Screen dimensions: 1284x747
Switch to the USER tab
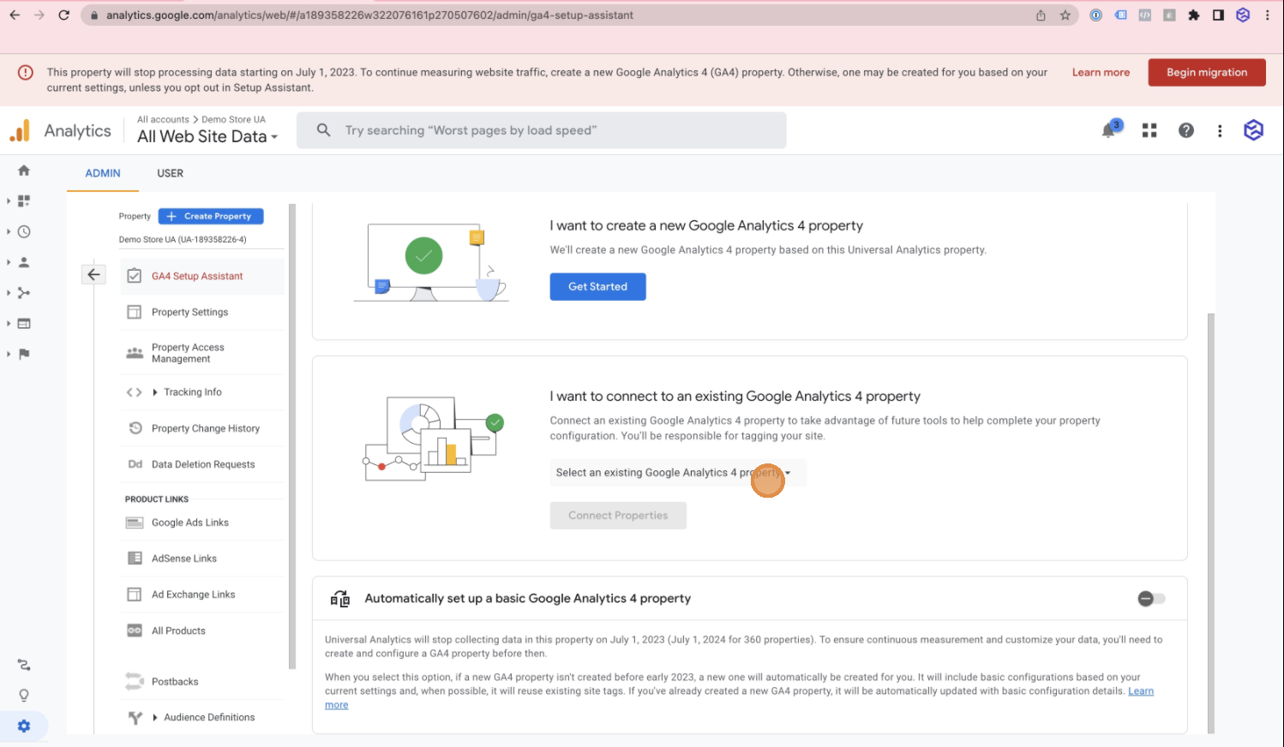point(170,173)
